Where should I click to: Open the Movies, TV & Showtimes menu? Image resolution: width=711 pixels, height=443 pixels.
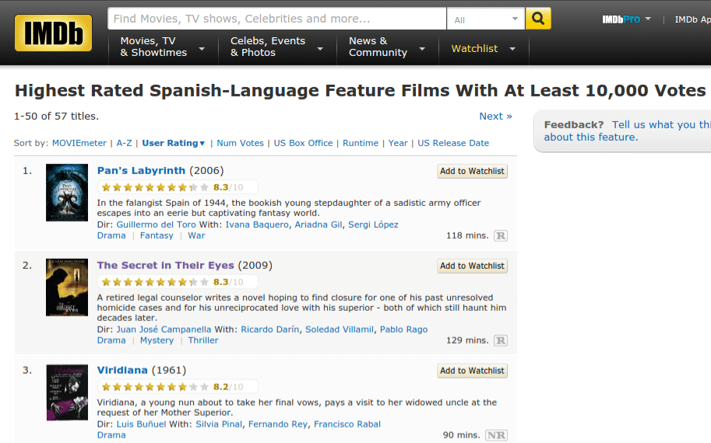coord(164,47)
